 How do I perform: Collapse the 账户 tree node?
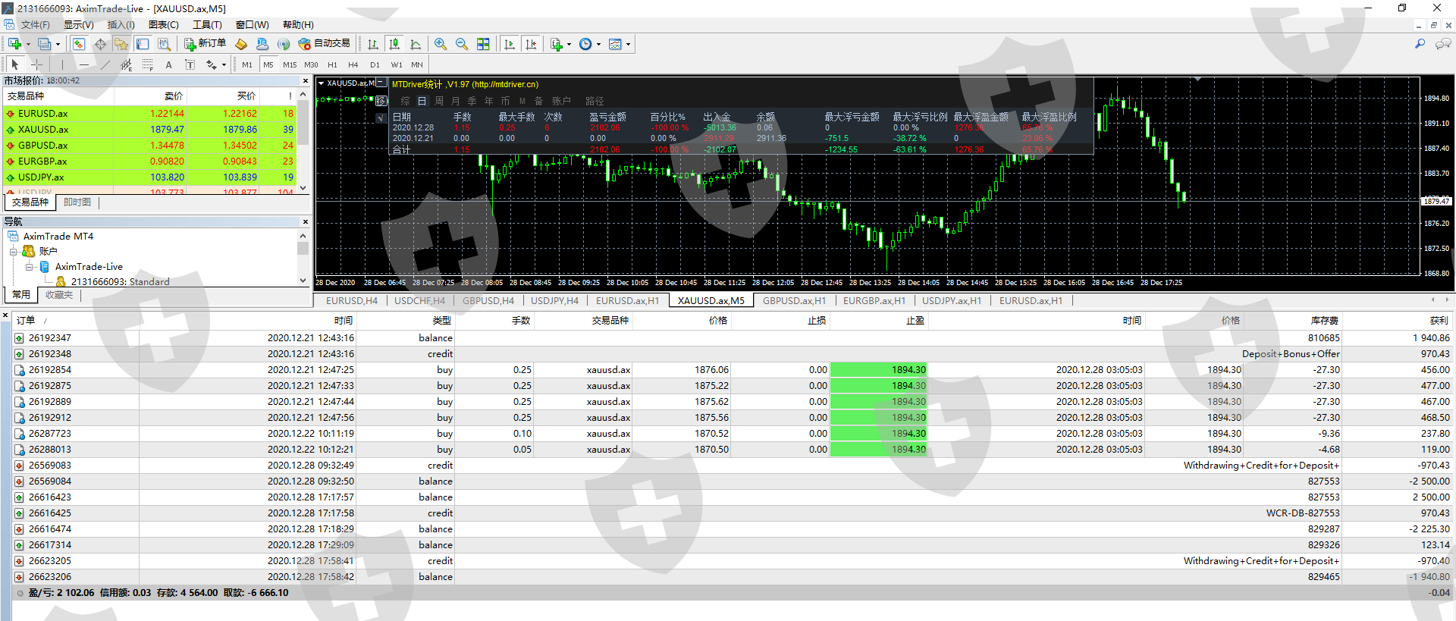point(13,252)
